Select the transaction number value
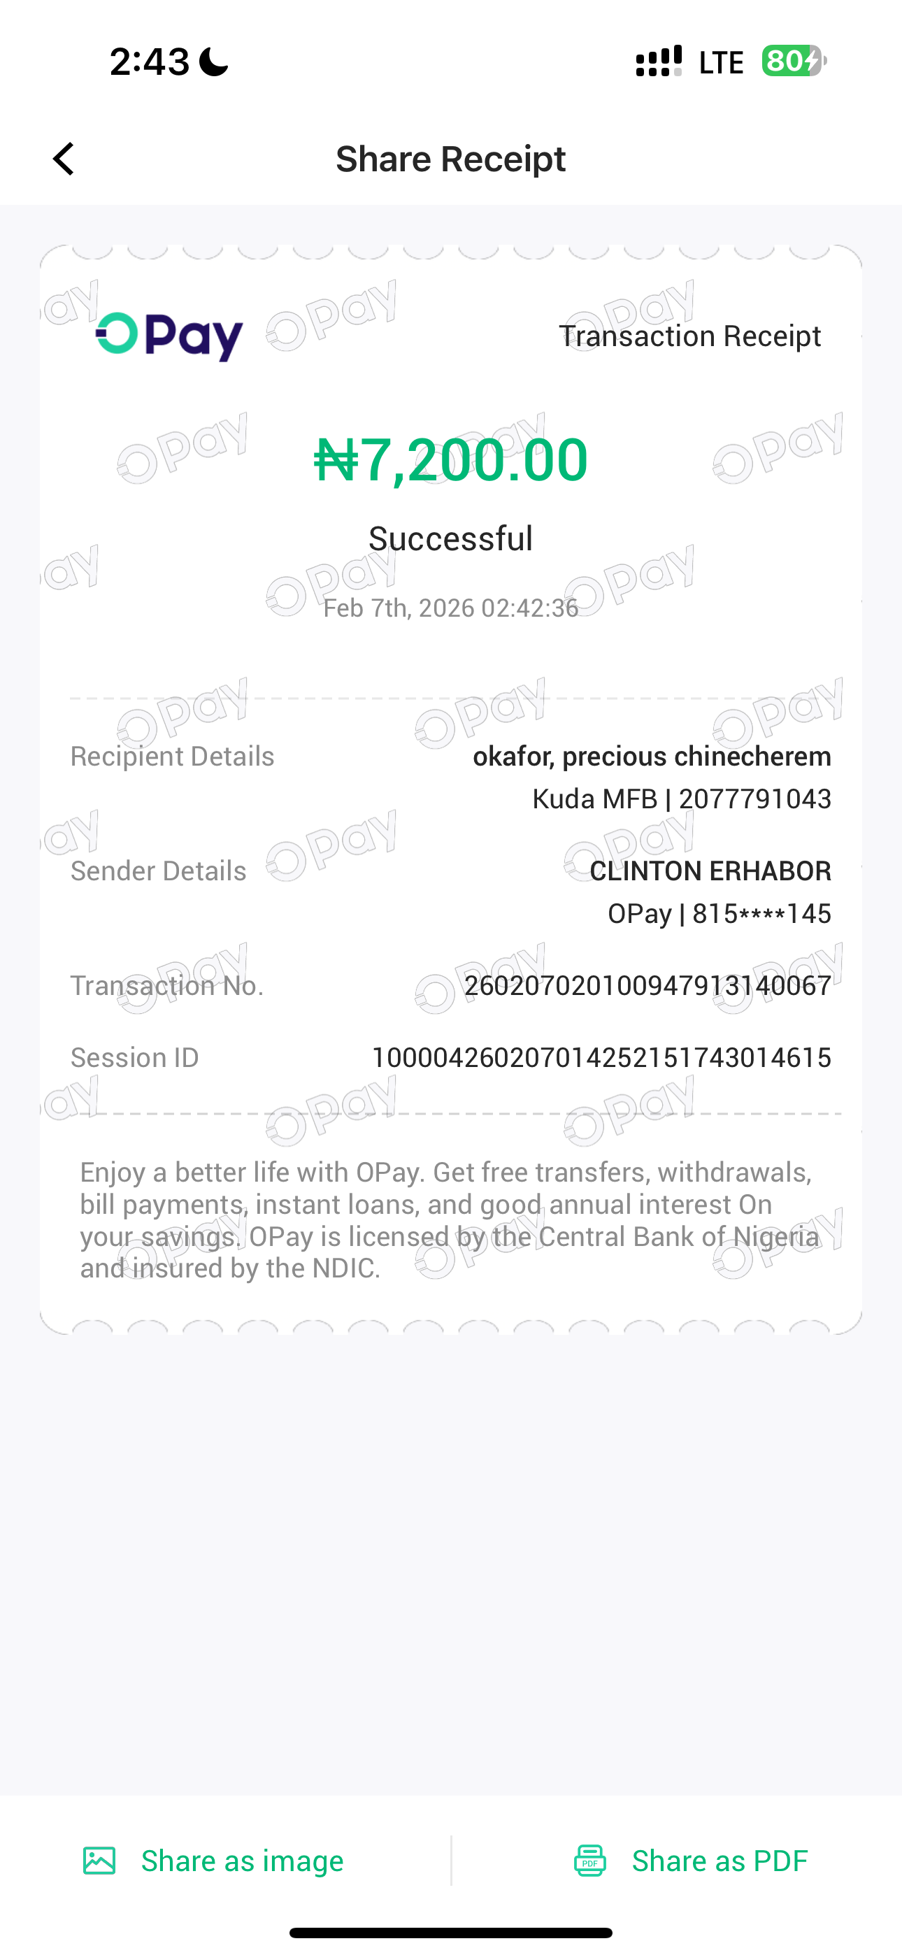Viewport: 902px width, 1955px height. tap(647, 985)
